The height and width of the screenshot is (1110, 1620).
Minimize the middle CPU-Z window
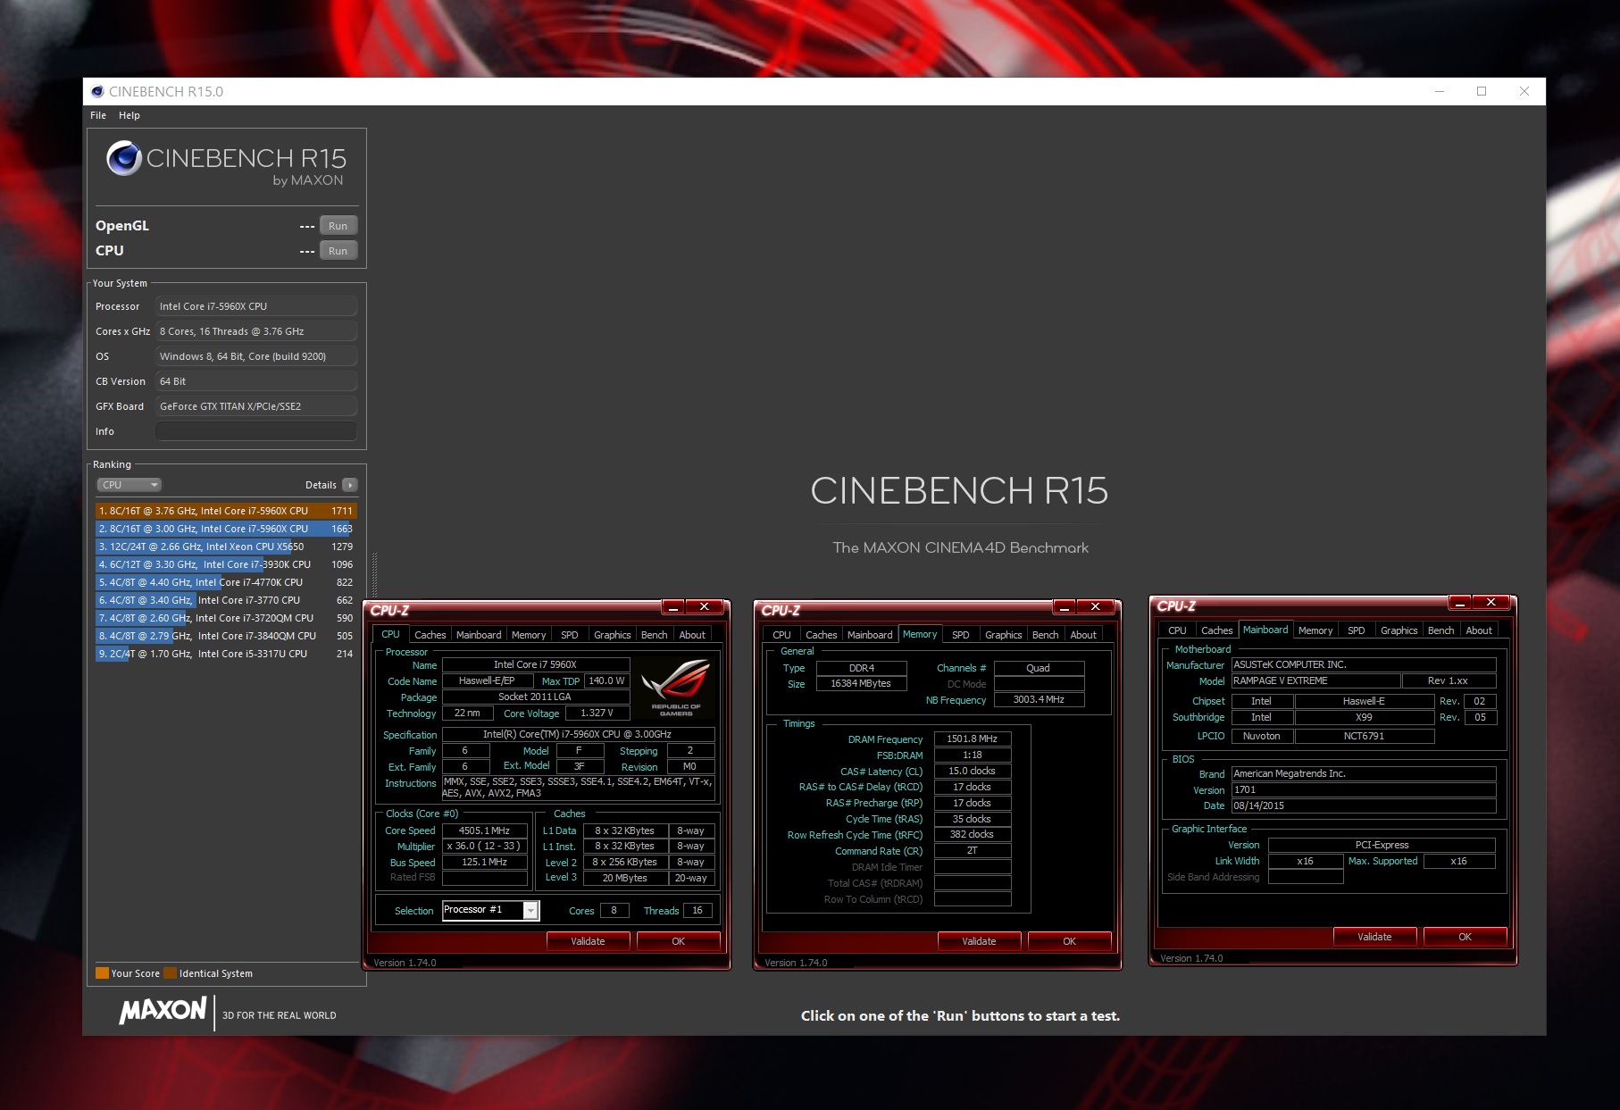click(1065, 607)
